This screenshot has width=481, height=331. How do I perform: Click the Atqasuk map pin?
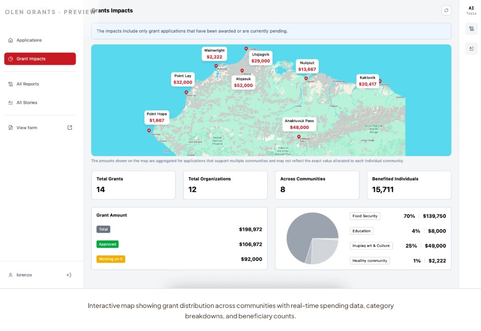point(242,71)
